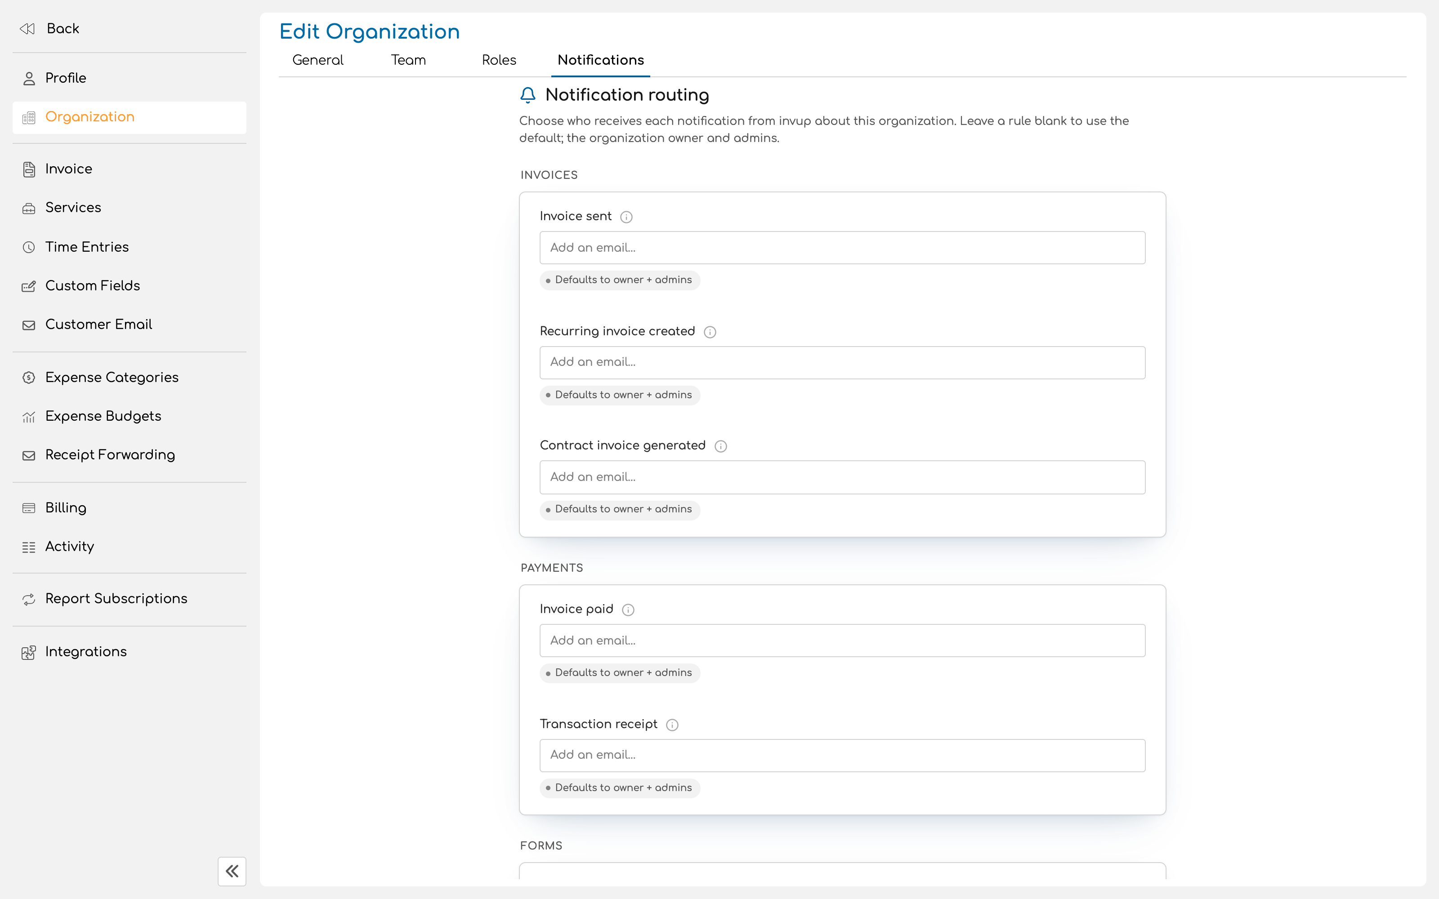Open Report Subscriptions page
This screenshot has width=1439, height=899.
pos(129,599)
